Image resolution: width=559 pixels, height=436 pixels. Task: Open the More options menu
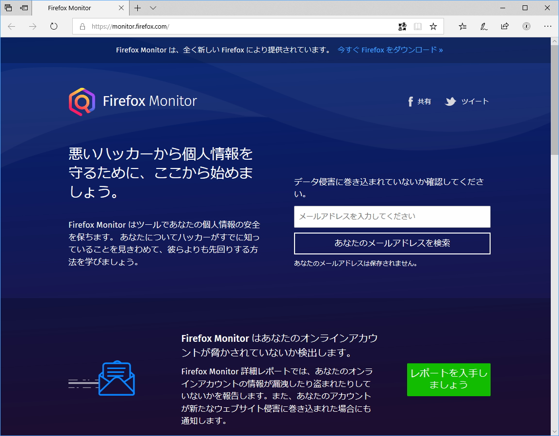point(548,26)
